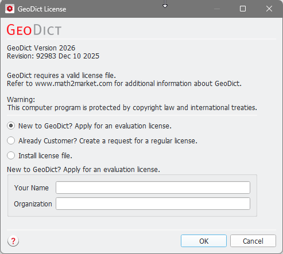Screen dimensions: 283x254
Task: Focus the Organization input field
Action: tap(153, 204)
